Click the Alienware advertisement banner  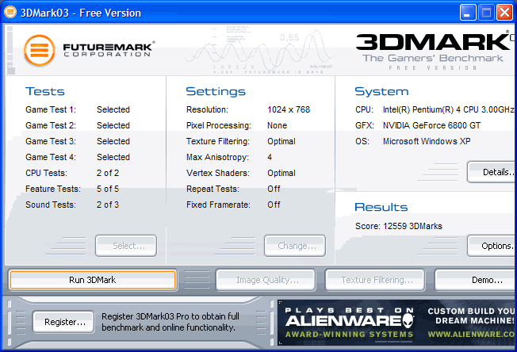pos(397,323)
